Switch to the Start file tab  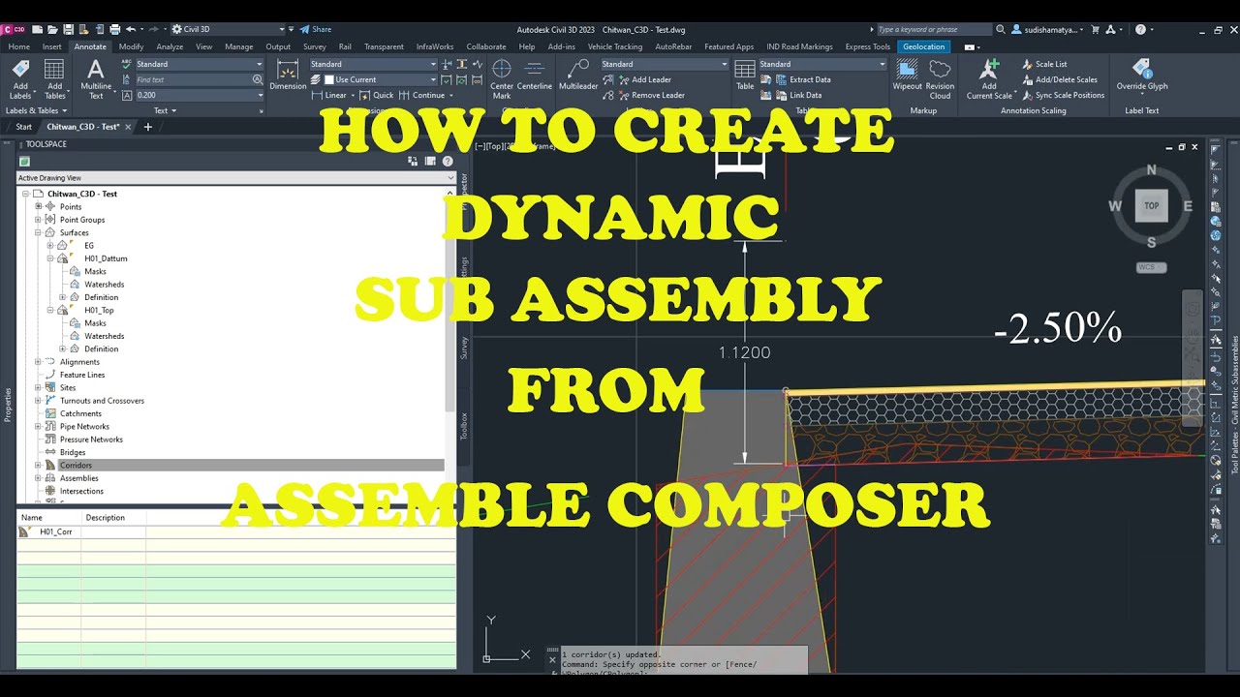click(x=23, y=127)
